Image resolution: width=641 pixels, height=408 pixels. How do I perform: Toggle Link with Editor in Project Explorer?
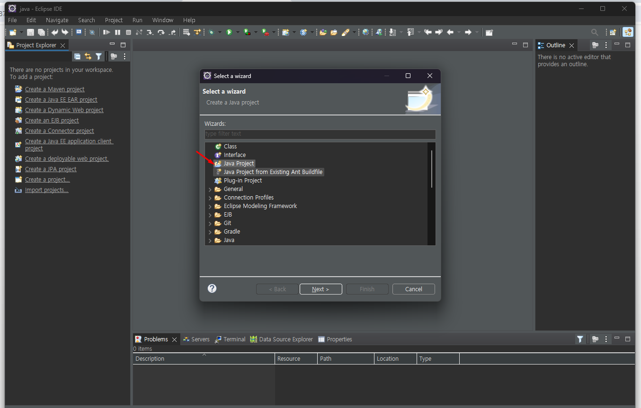pos(88,56)
